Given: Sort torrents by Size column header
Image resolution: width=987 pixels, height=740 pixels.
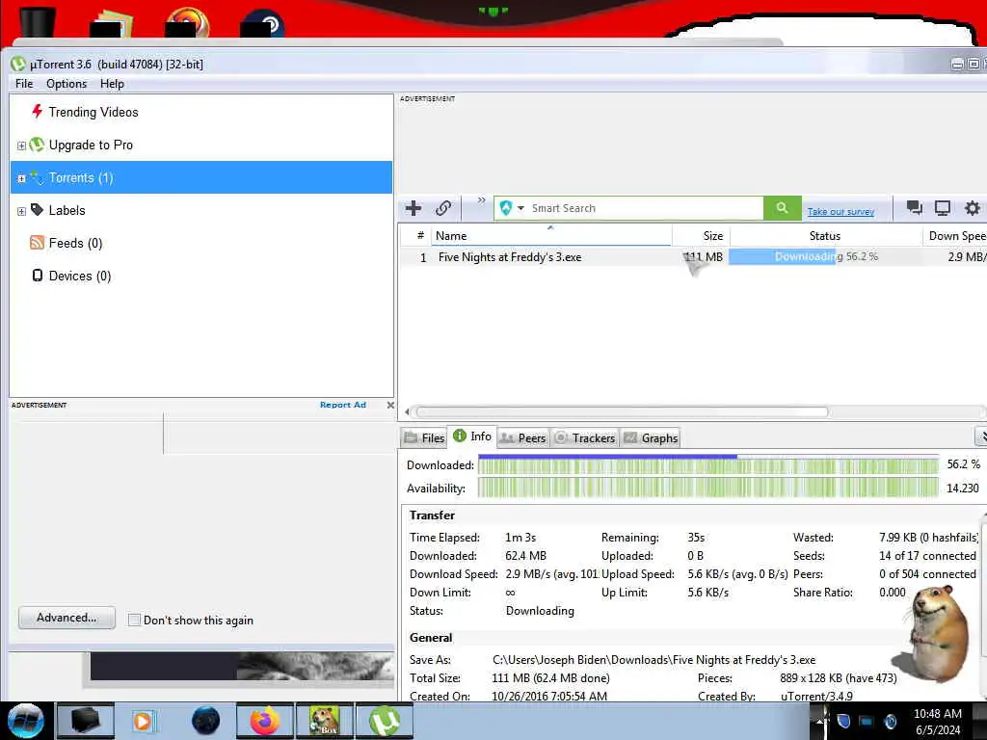Looking at the screenshot, I should 701,236.
